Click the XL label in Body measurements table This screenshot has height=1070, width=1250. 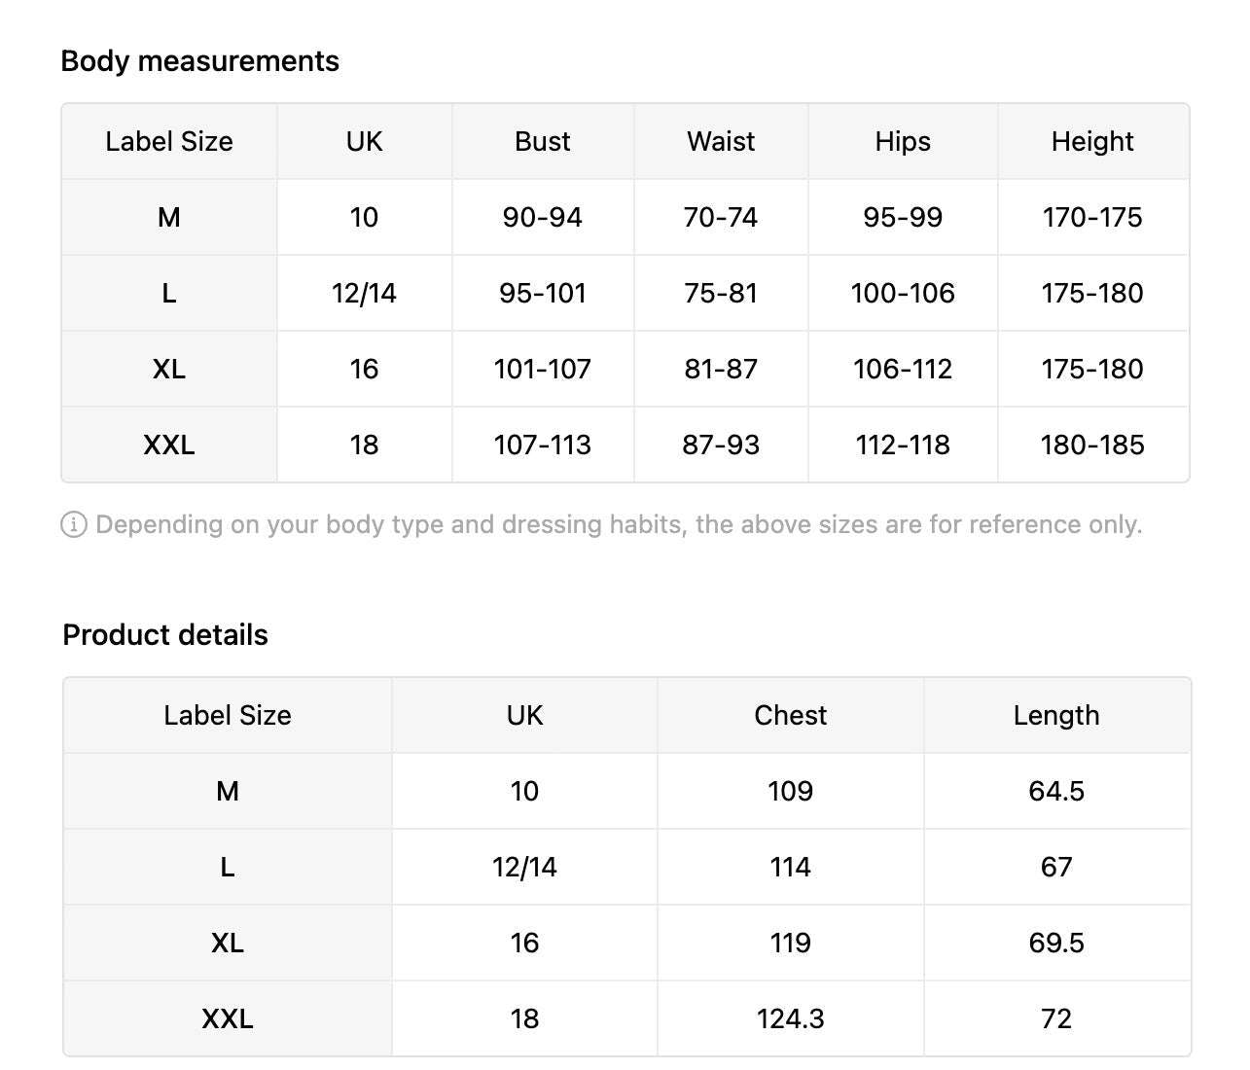tap(169, 370)
